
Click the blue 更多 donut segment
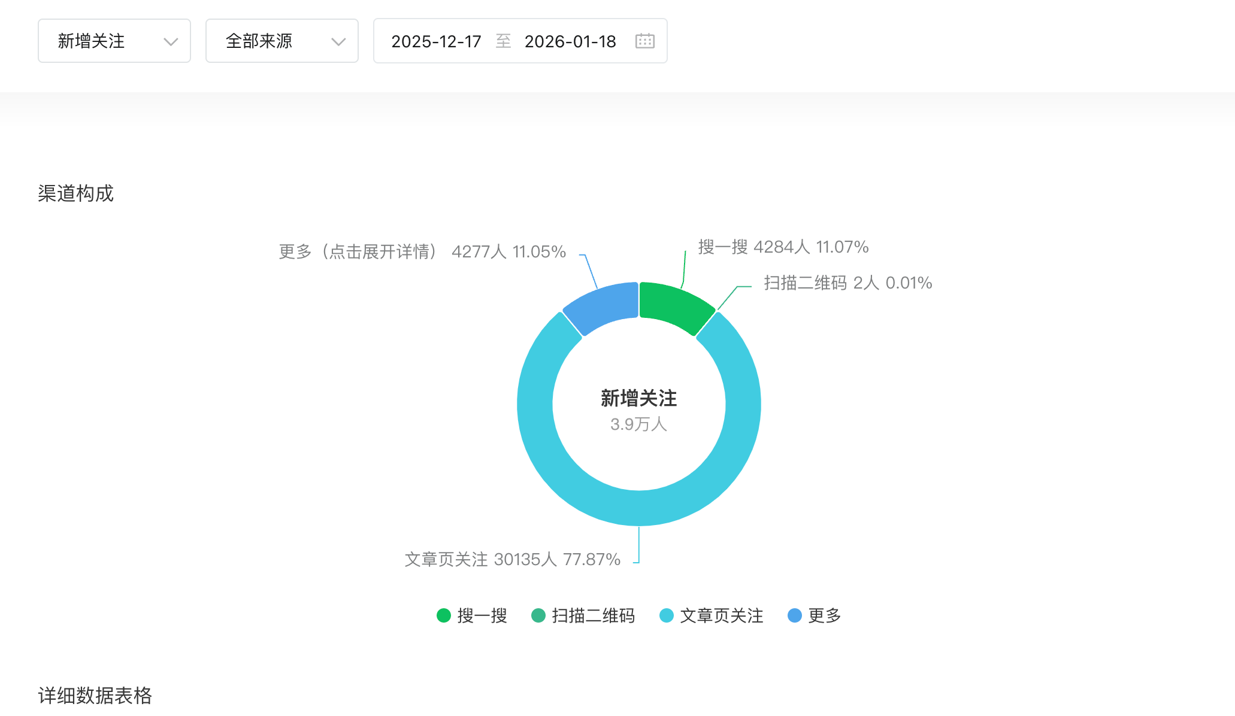click(x=604, y=305)
